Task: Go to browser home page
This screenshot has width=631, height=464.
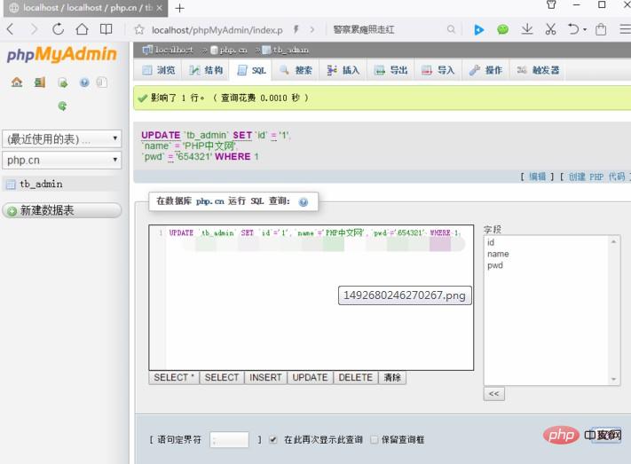Action: [83, 29]
